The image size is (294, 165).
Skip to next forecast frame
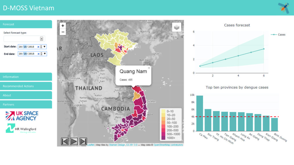pos(83,141)
